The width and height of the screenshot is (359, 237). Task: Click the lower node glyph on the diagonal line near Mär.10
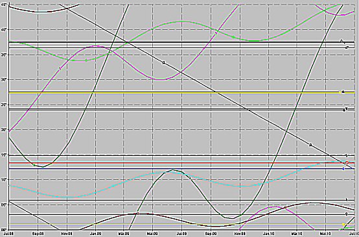pyautogui.click(x=310, y=145)
